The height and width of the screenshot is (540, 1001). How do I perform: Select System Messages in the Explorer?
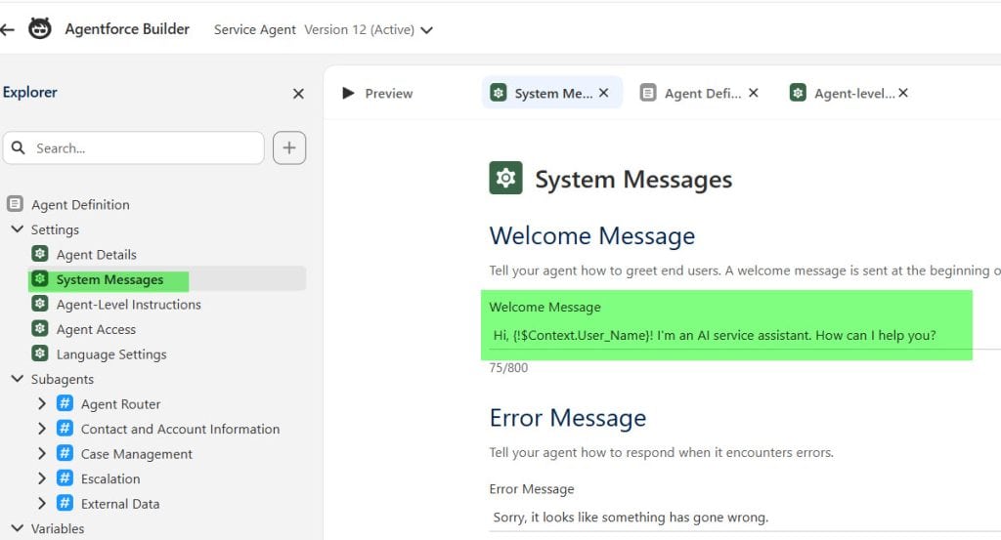point(109,280)
